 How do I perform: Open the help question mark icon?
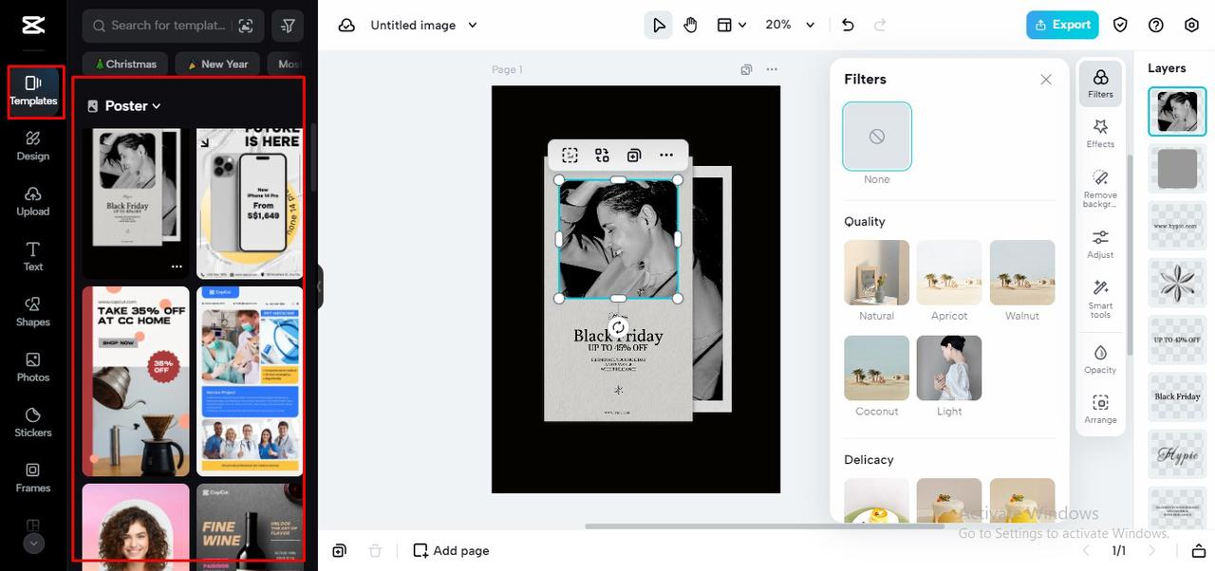pyautogui.click(x=1156, y=26)
